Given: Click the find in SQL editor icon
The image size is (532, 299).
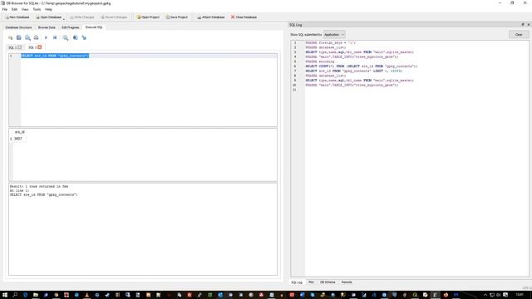Looking at the screenshot, I should (27, 37).
